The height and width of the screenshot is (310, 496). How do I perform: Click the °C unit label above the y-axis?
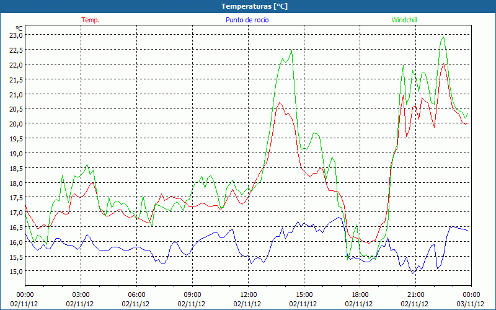coord(19,29)
